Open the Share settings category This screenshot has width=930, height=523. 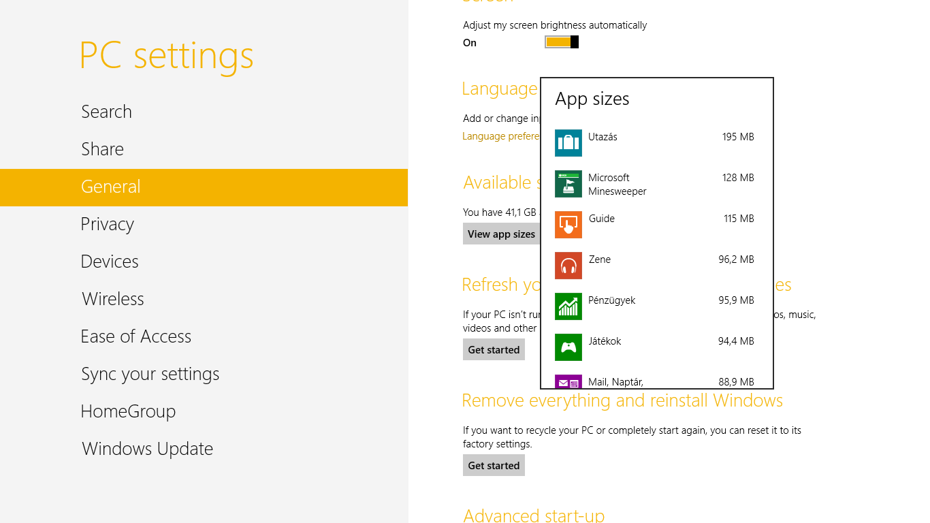[102, 149]
